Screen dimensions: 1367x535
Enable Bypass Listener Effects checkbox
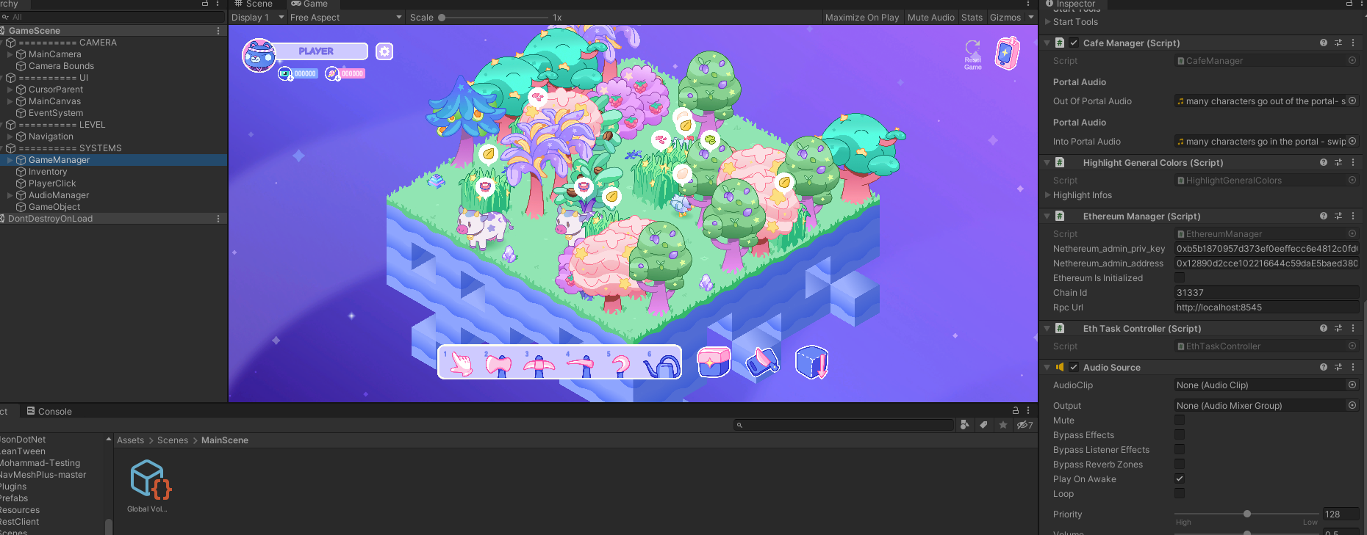coord(1180,450)
